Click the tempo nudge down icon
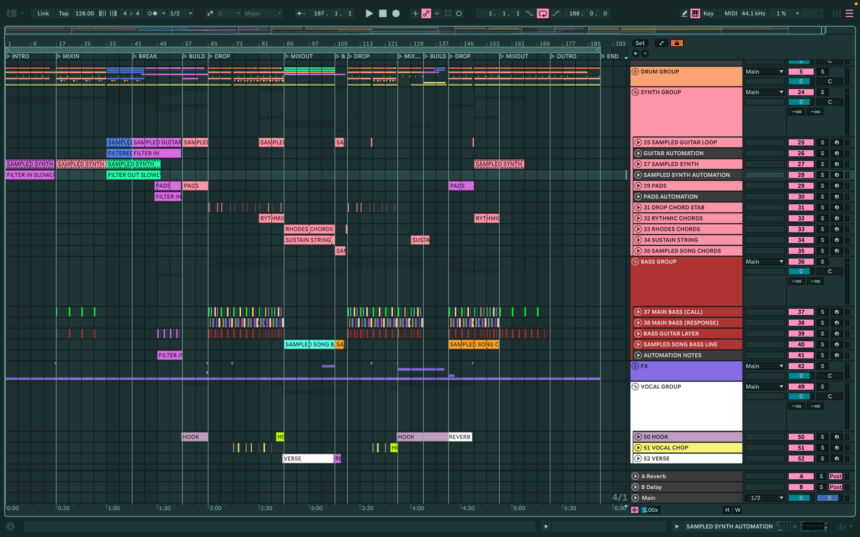 (102, 13)
